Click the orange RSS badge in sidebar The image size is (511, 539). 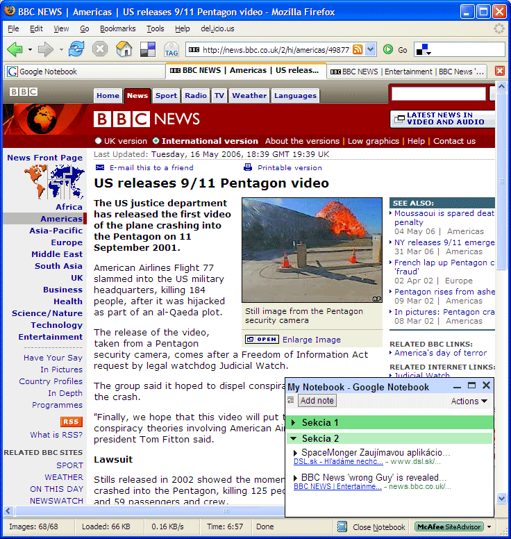point(71,422)
